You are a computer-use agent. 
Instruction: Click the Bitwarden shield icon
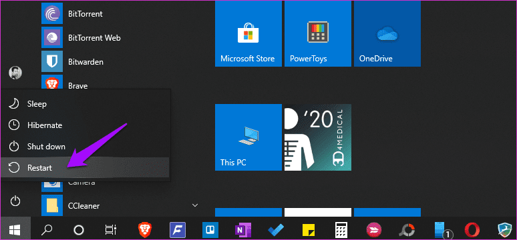coord(52,61)
